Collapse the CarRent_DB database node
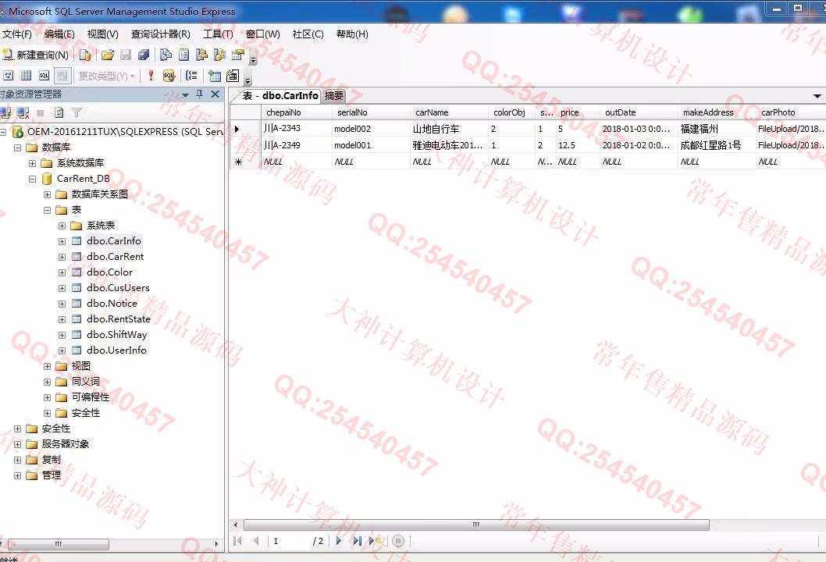 pyautogui.click(x=32, y=179)
